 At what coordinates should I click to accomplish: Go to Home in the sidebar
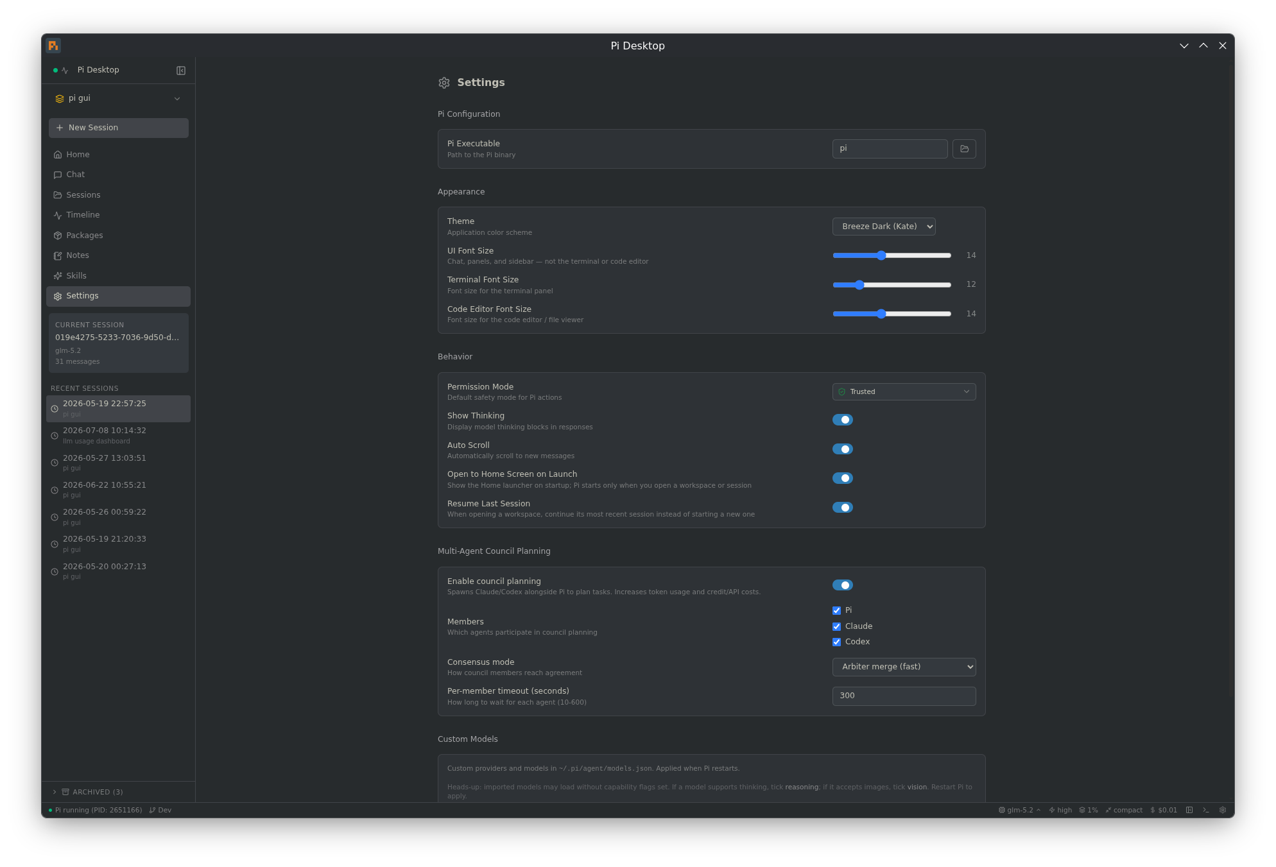(118, 155)
